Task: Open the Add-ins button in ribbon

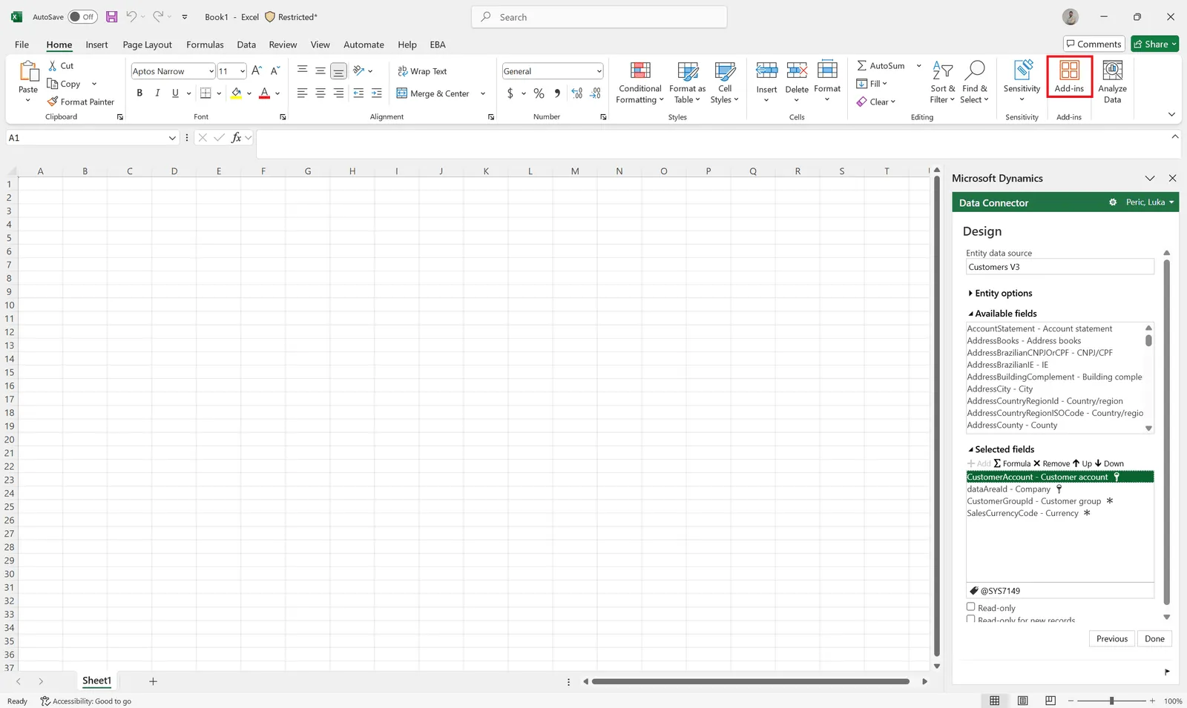Action: [1069, 76]
